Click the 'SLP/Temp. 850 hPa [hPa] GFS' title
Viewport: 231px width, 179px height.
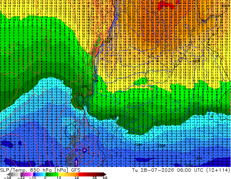click(x=40, y=170)
